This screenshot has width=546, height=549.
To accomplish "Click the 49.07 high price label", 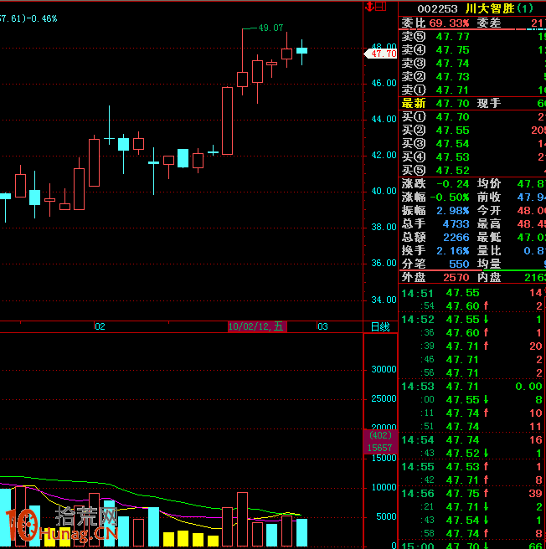I will click(x=270, y=28).
